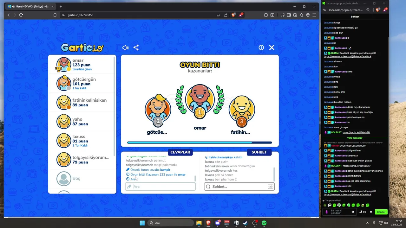Open the Gartic share room icon

point(136,47)
